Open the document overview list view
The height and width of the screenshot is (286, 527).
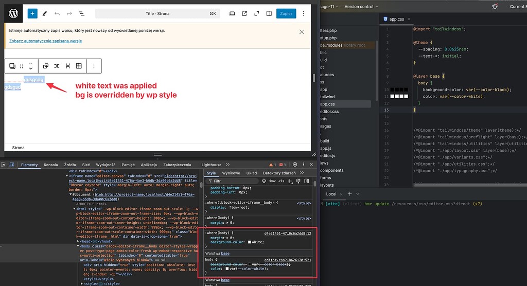click(81, 13)
